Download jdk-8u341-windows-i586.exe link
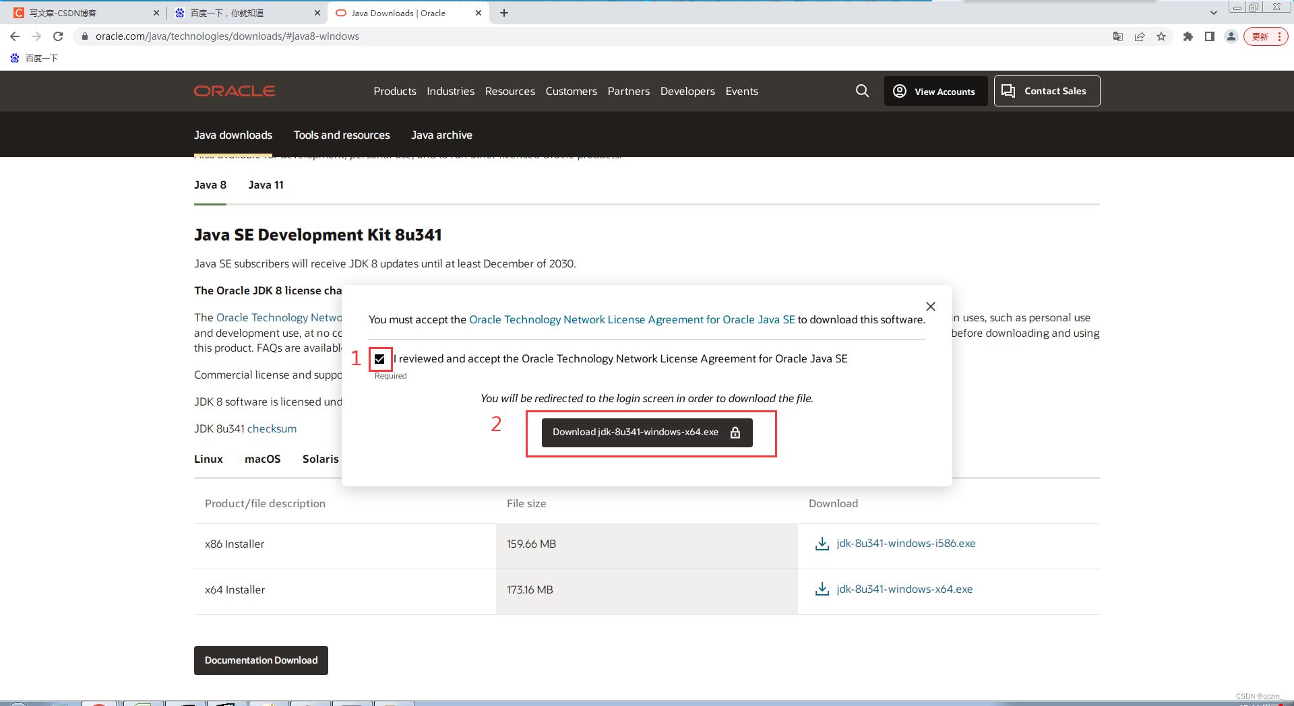The image size is (1294, 706). (906, 543)
